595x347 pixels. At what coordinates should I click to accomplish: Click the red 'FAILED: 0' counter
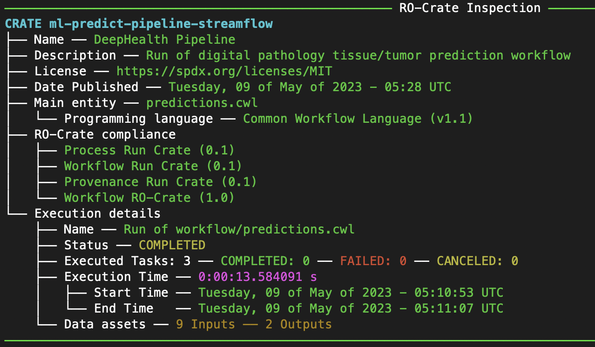pos(373,261)
